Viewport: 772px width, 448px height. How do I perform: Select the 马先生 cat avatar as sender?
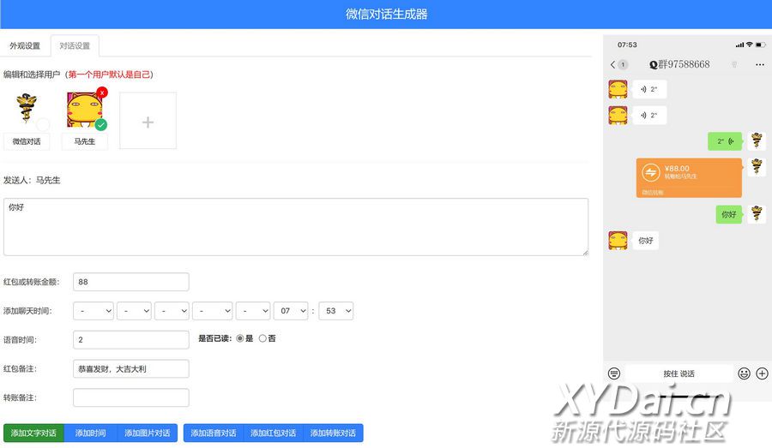[x=84, y=111]
